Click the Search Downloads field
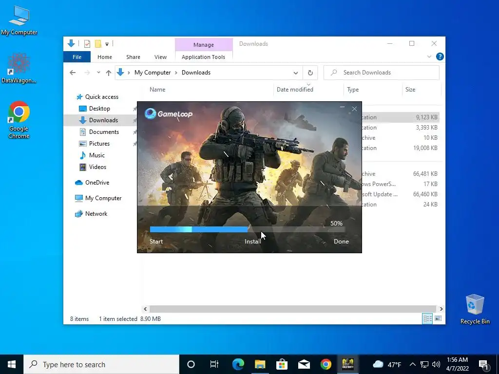 381,73
